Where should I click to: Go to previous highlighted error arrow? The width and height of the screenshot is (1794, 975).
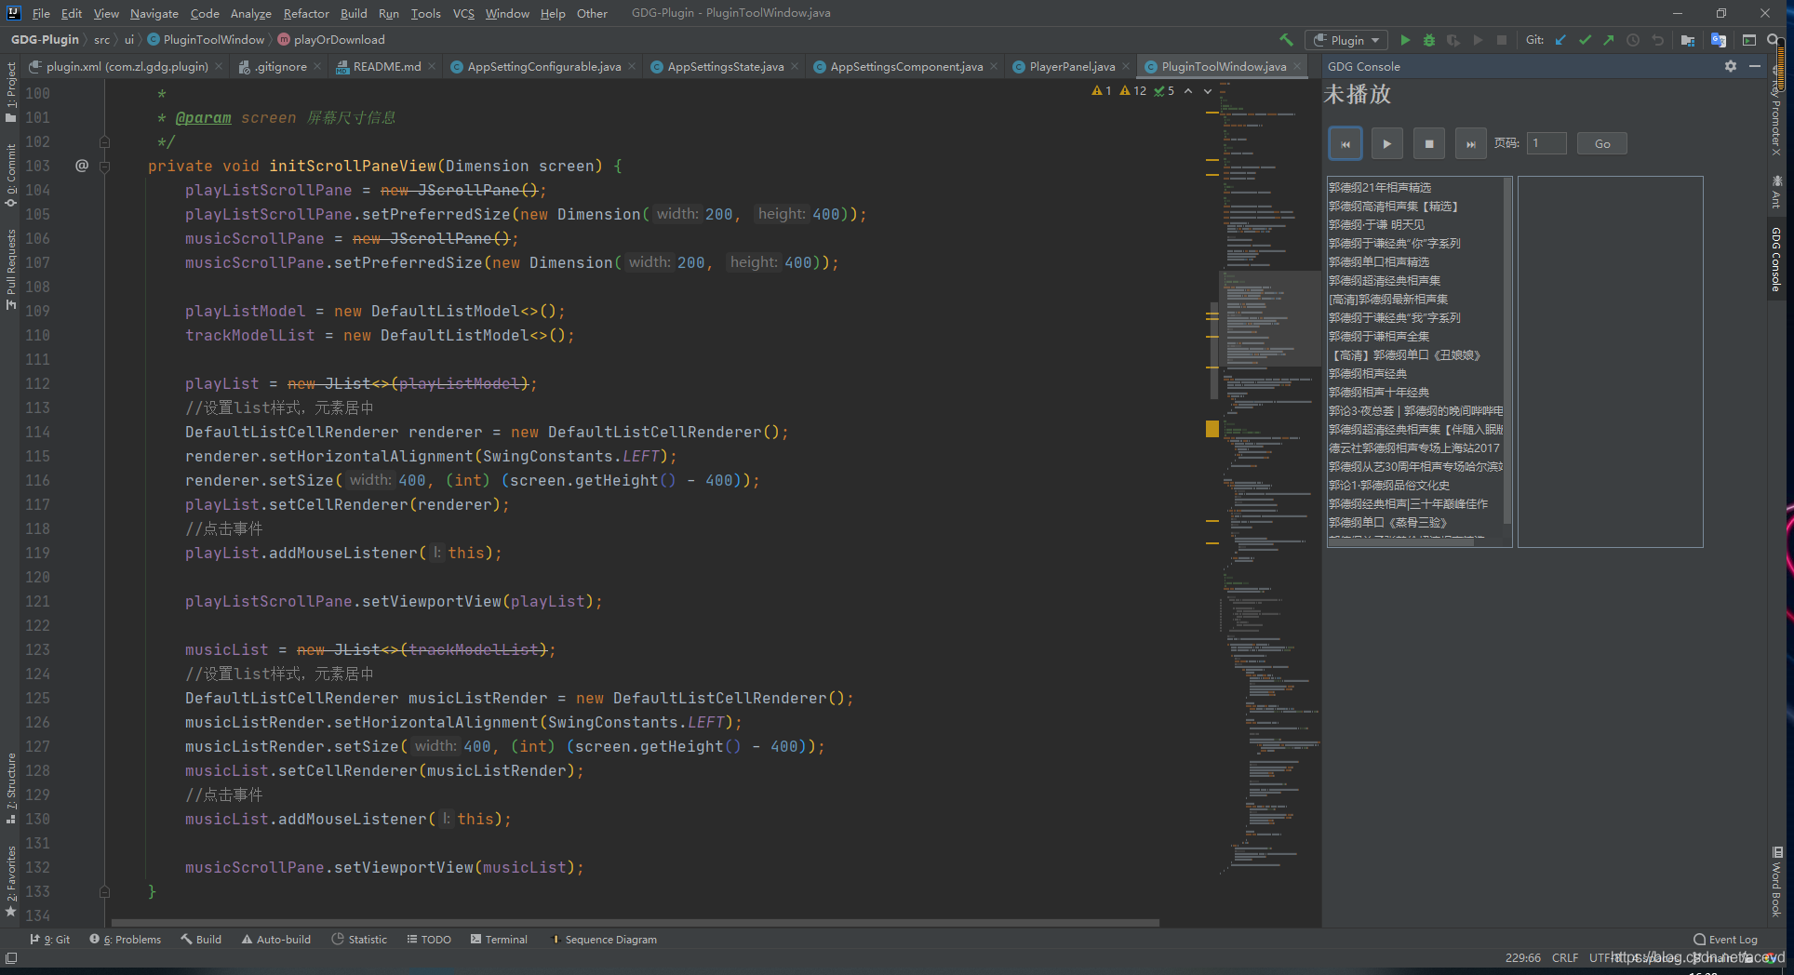click(x=1188, y=90)
